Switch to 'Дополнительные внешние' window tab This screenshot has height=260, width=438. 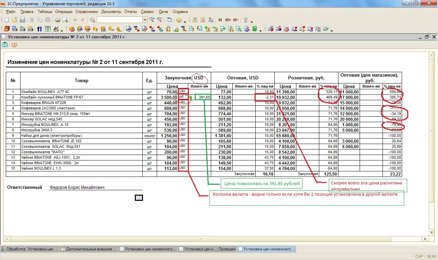(x=89, y=249)
